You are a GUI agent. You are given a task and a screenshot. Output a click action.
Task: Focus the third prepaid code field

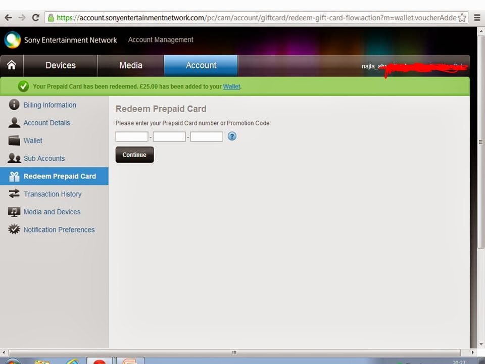coord(207,136)
